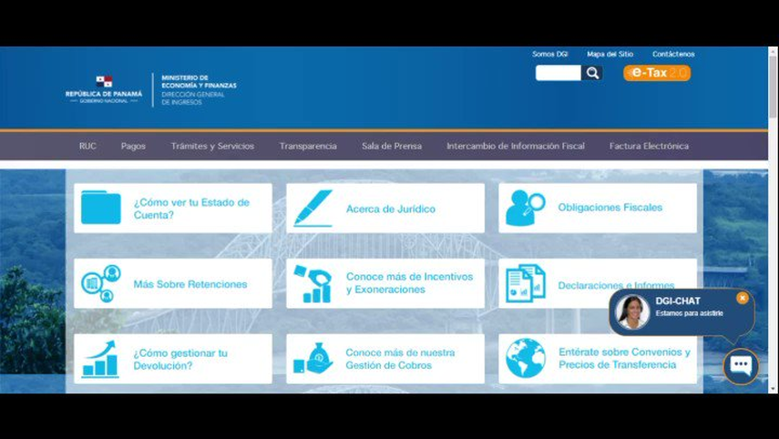Screen dimensions: 779x439
Task: Click the Más Sobre Retenciones icon
Action: coord(100,283)
